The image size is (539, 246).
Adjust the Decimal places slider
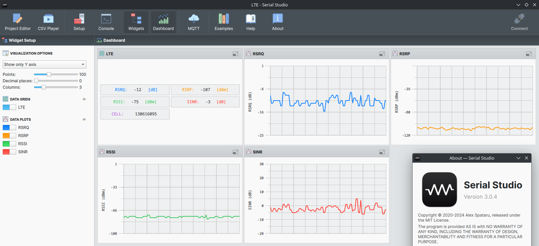[x=56, y=81]
